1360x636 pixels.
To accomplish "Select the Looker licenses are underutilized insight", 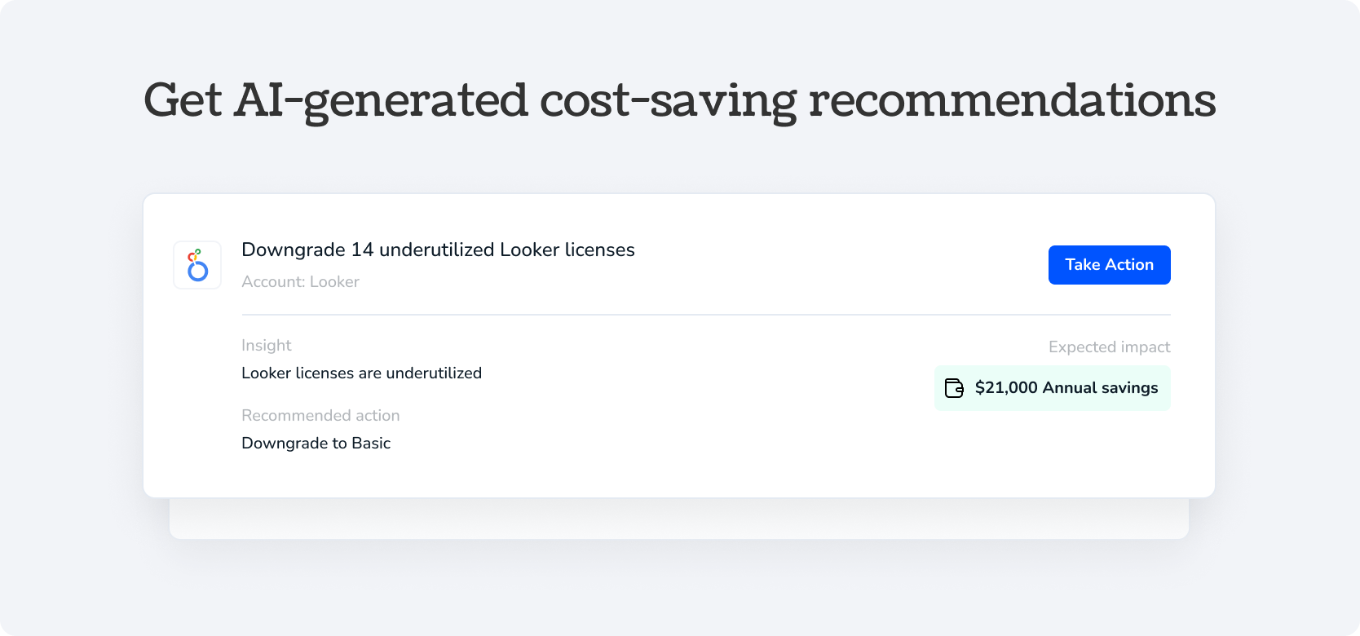I will (x=361, y=373).
